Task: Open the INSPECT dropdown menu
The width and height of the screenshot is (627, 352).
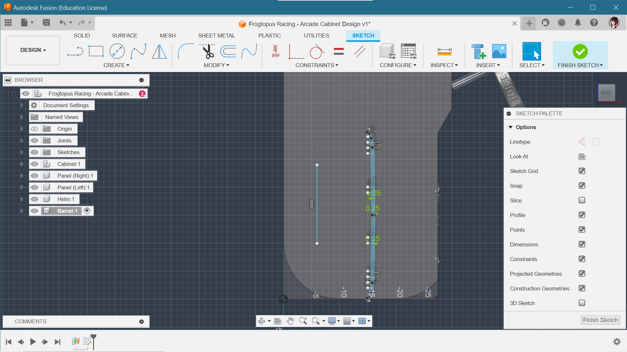Action: (x=444, y=65)
